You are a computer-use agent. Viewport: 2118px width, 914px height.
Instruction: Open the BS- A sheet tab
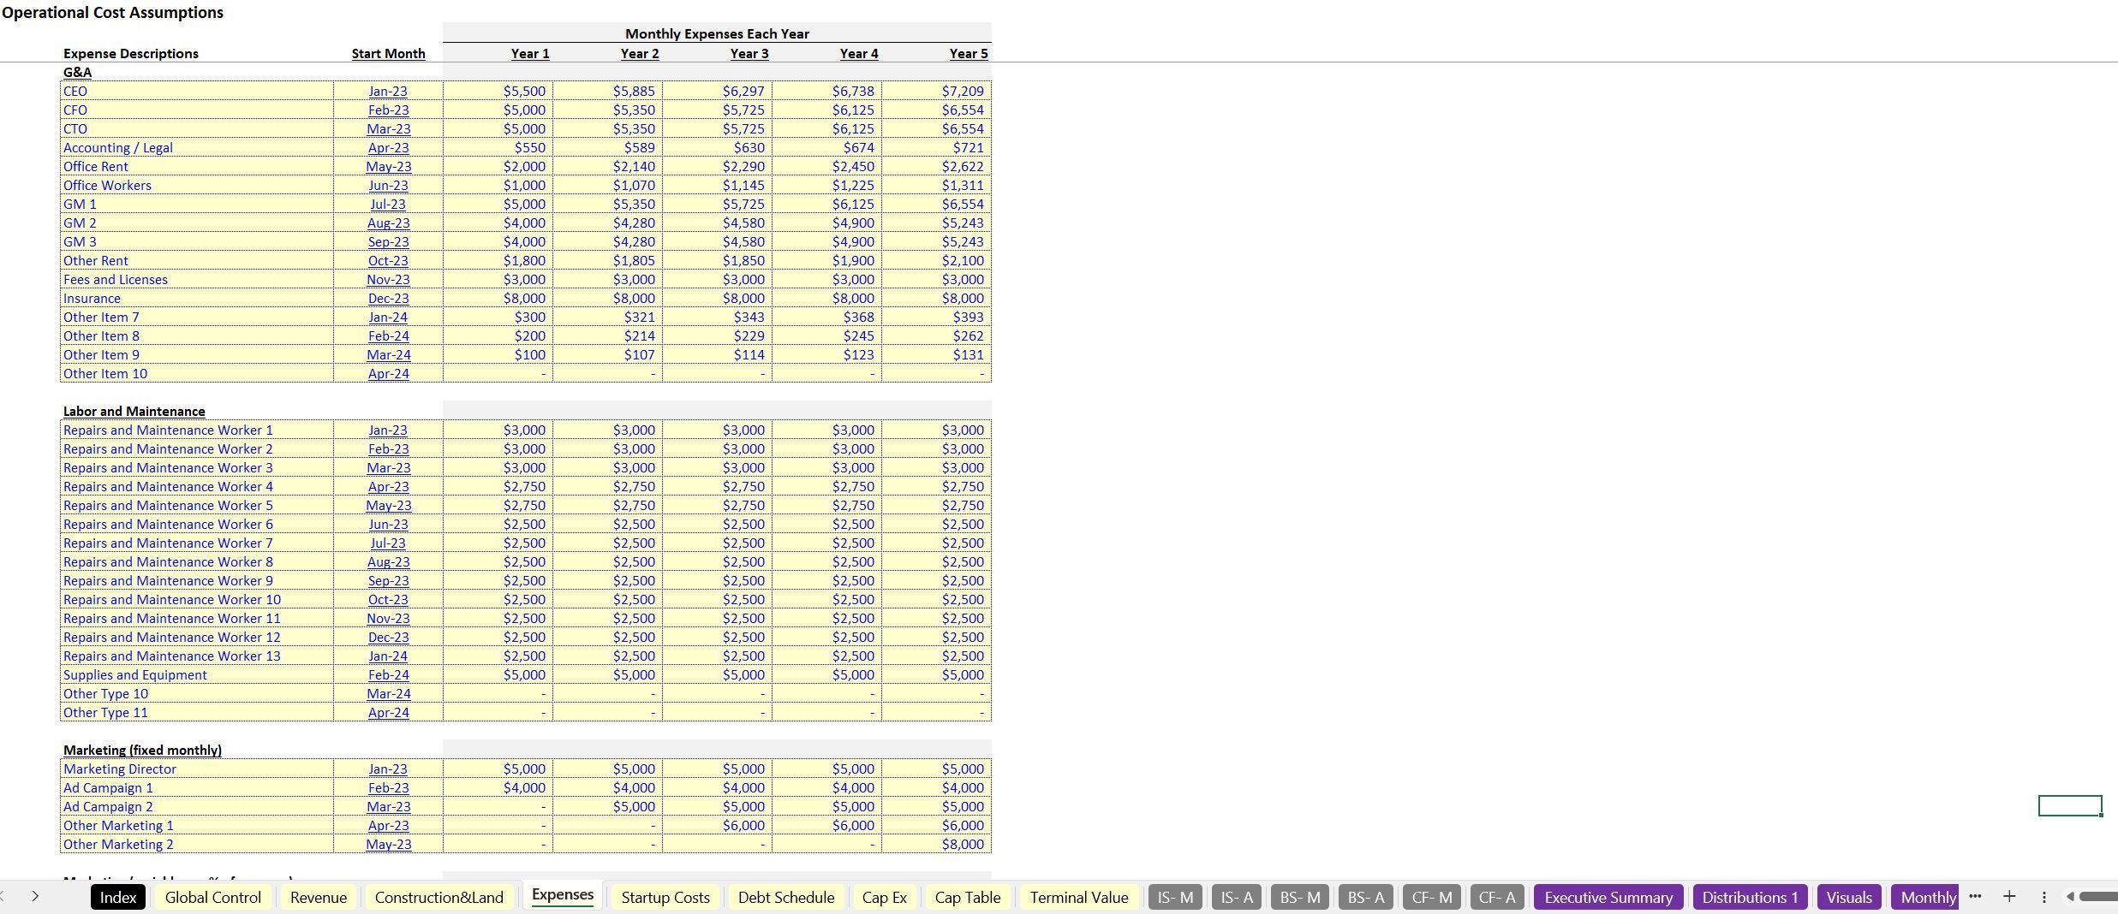1365,897
